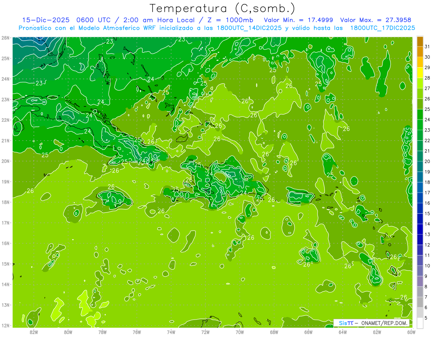Click the longitude axis label "76W"
Viewport: 437px width, 337px height.
click(137, 332)
